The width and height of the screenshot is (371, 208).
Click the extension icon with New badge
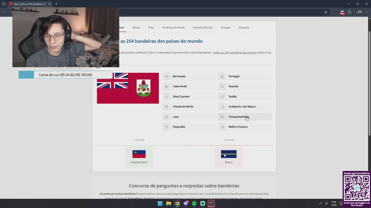coord(342,12)
